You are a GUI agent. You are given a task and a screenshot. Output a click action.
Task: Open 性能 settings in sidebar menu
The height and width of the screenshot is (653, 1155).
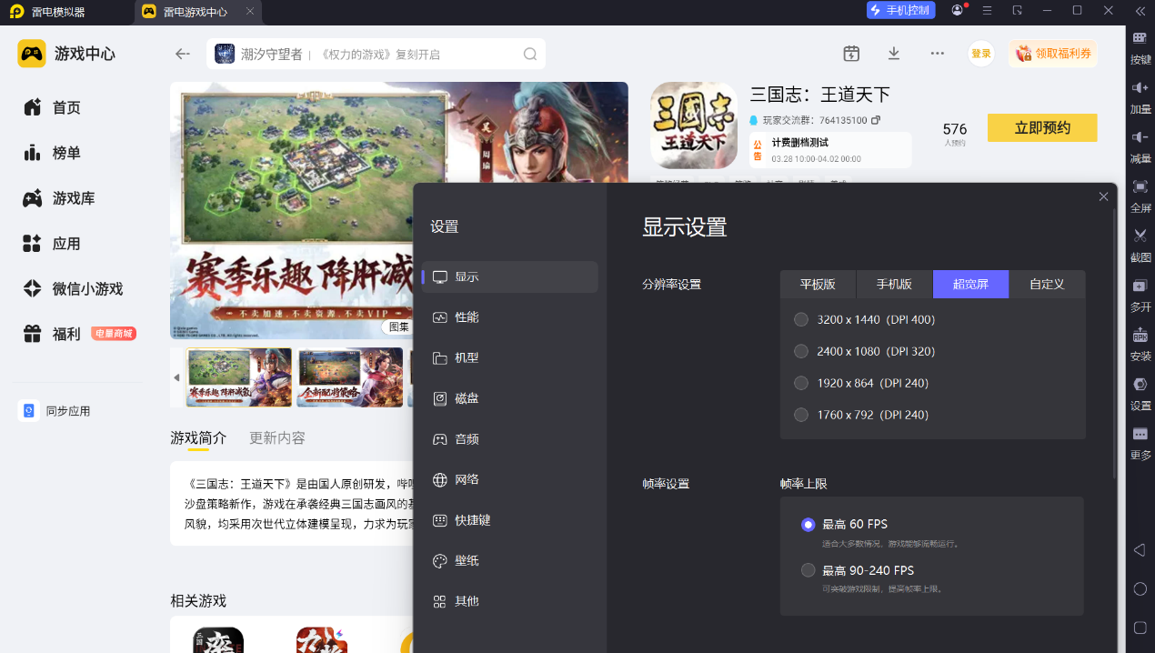pyautogui.click(x=467, y=317)
